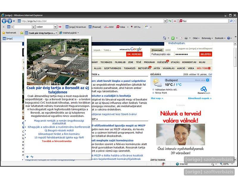Image resolution: width=238 pixels, height=179 pixels.
Task: Open the Videa toolbar shortcut
Action: coord(121,27)
